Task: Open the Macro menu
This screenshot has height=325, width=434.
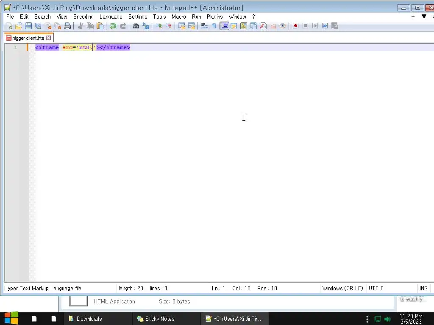Action: pos(178,17)
